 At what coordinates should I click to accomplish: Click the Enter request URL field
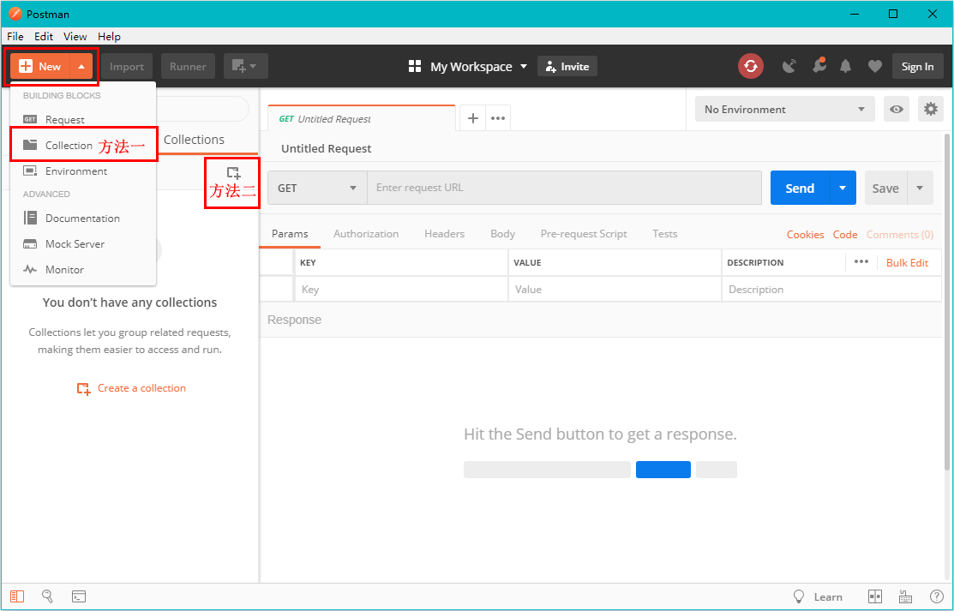[564, 188]
